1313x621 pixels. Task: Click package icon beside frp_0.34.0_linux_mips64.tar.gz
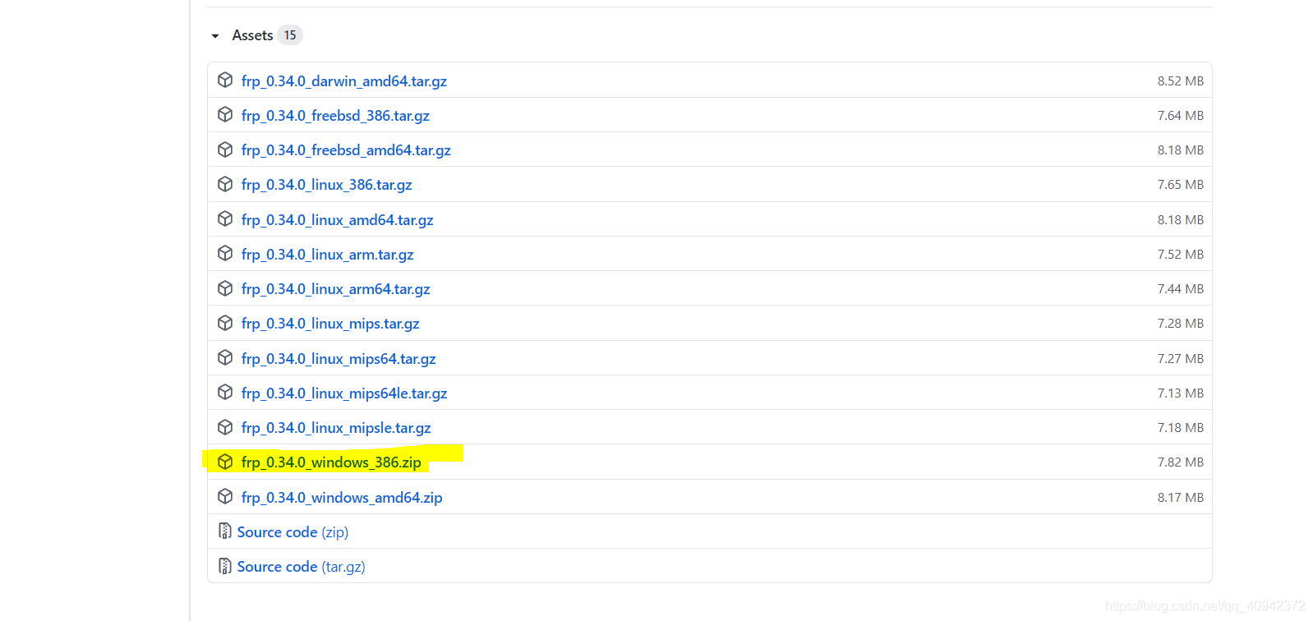(x=225, y=357)
